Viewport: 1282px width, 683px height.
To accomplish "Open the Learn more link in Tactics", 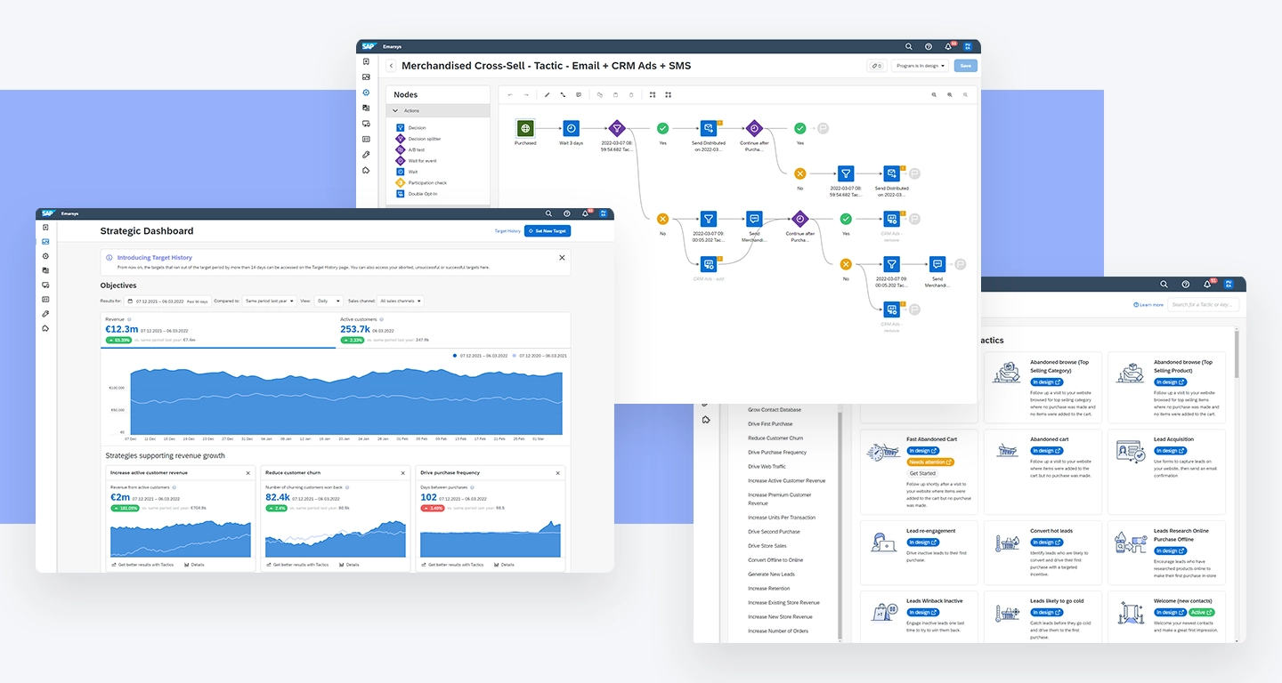I will pos(1148,305).
